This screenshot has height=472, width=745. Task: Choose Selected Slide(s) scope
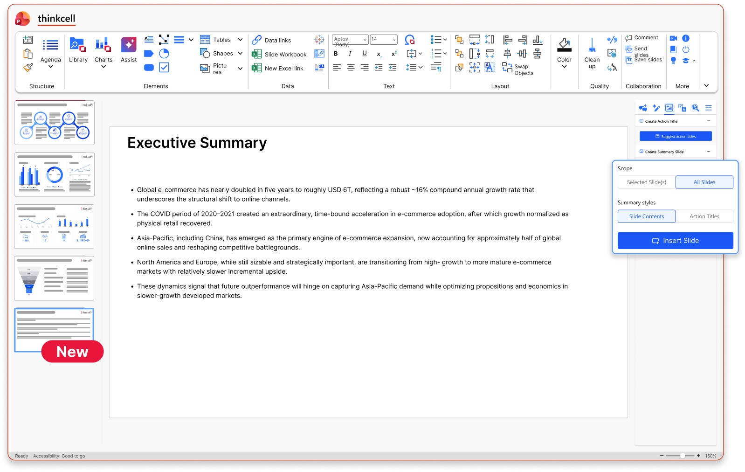tap(646, 182)
